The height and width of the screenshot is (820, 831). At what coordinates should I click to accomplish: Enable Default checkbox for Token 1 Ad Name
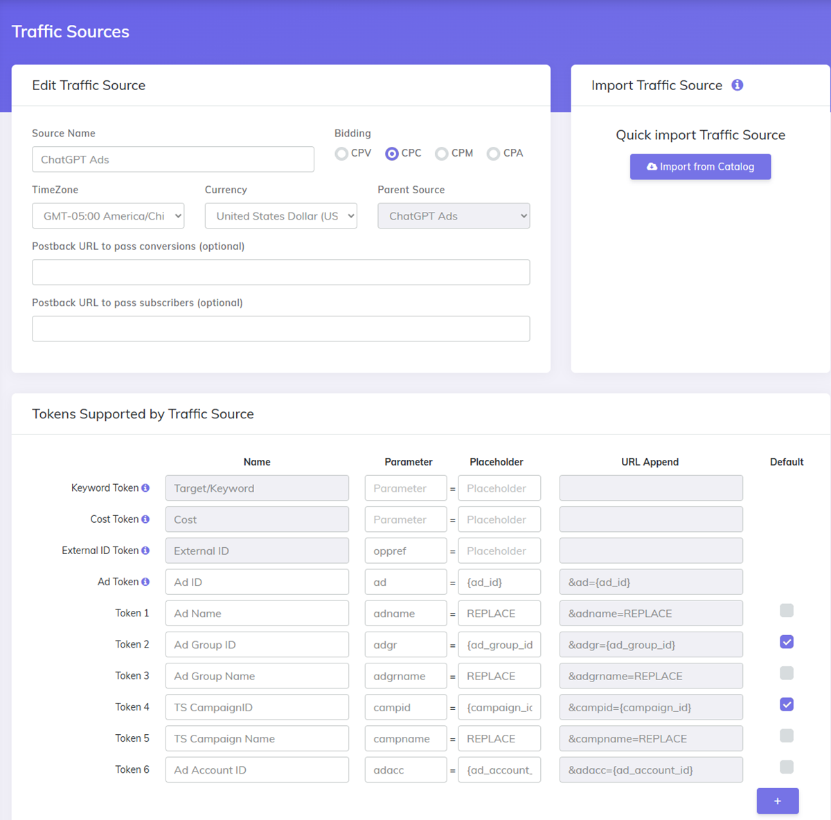787,610
